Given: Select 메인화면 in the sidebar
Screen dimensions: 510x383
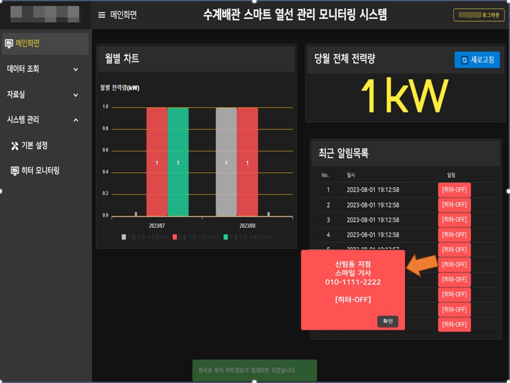Looking at the screenshot, I should (45, 44).
